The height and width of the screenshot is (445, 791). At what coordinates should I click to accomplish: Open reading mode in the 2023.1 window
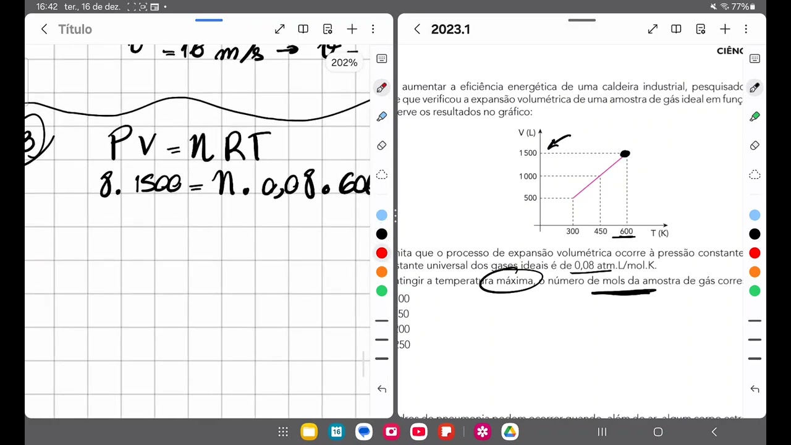(676, 29)
